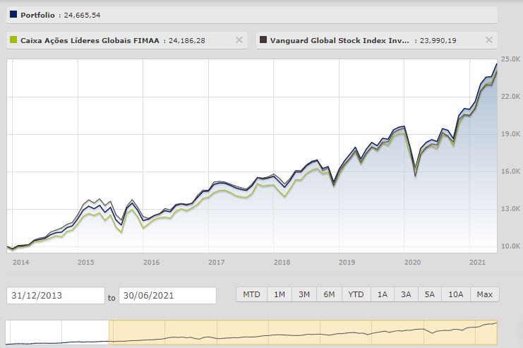Select the 3M time range

[x=304, y=294]
